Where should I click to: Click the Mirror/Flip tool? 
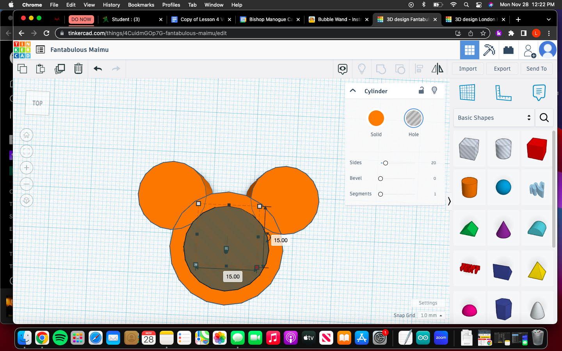(x=437, y=69)
